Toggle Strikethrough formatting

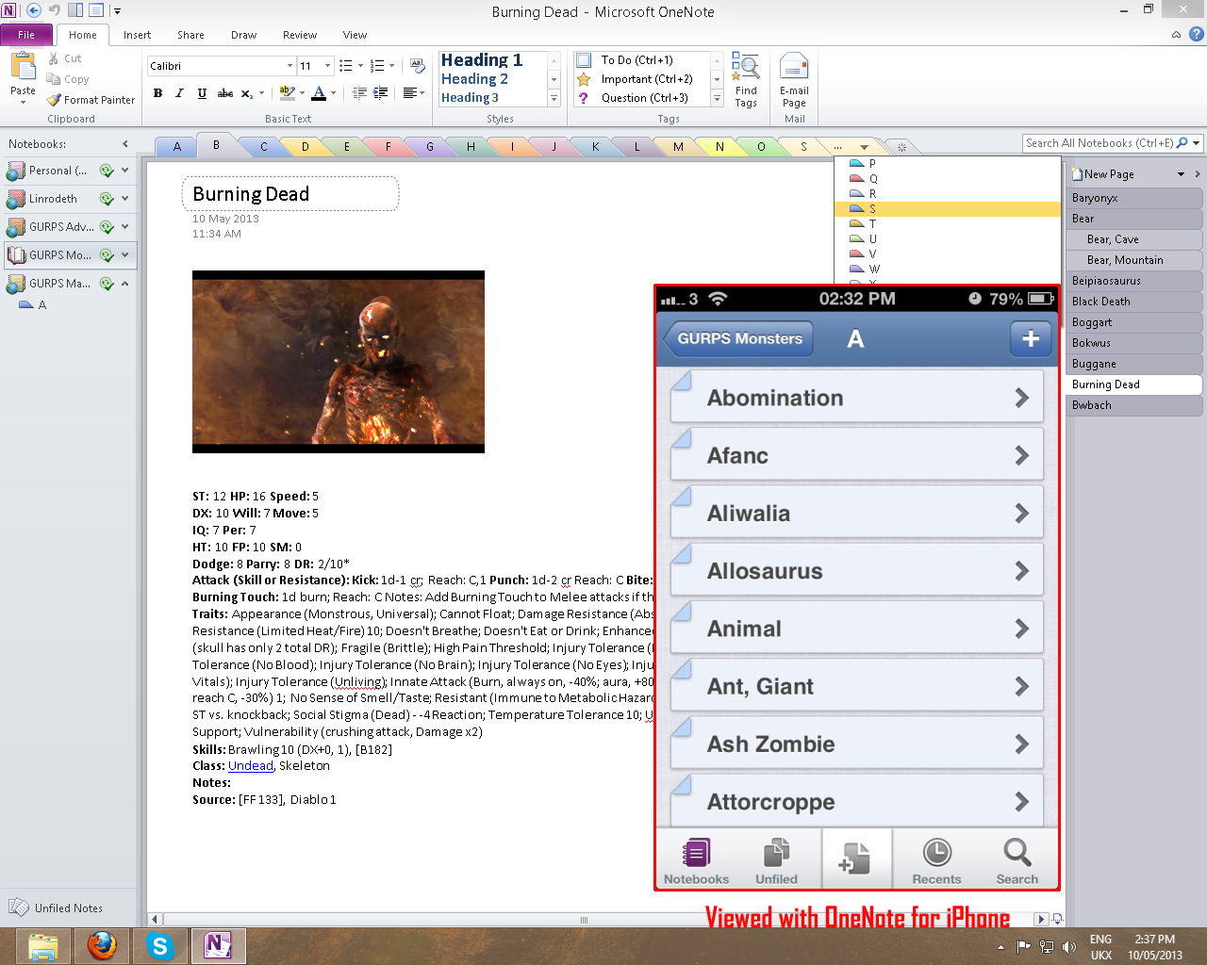(x=224, y=93)
